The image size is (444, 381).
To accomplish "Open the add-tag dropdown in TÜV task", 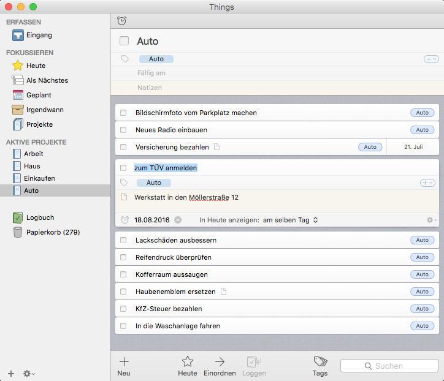I will tap(427, 183).
